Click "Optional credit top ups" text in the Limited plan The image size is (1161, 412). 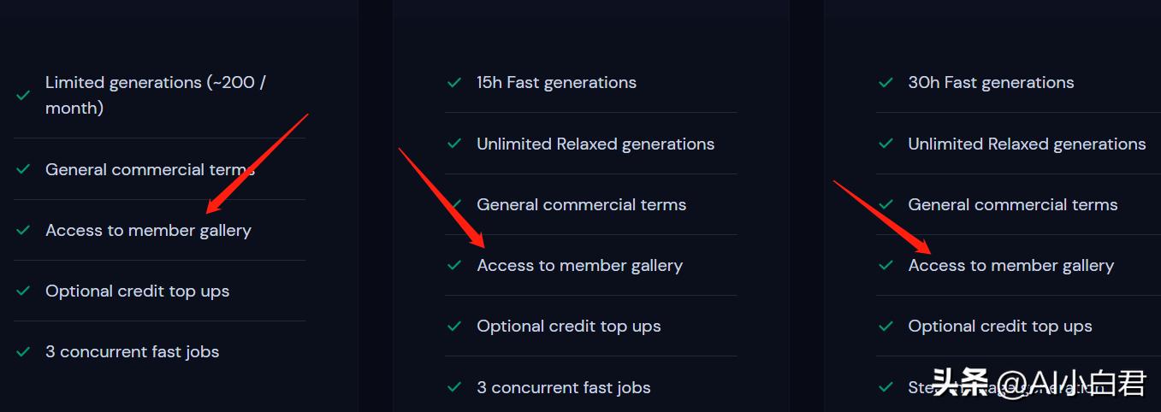[x=137, y=291]
